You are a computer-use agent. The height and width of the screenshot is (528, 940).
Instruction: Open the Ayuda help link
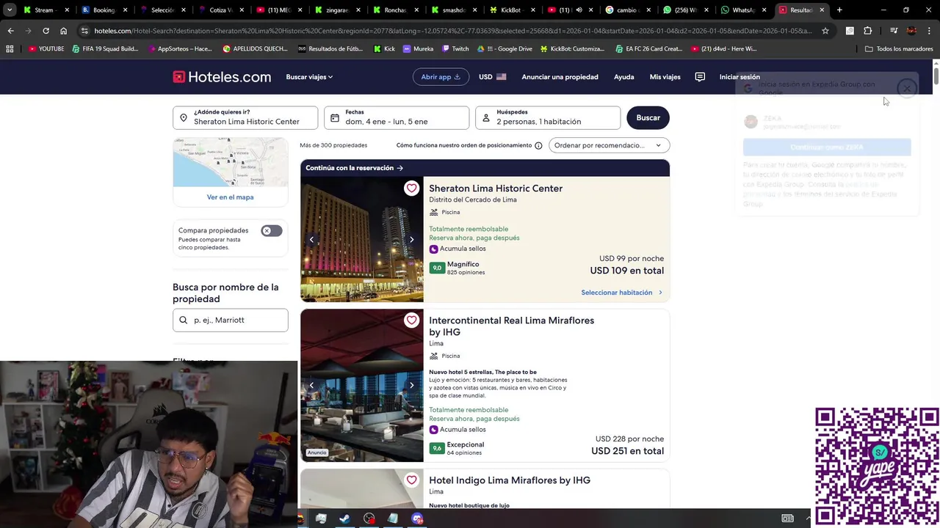click(x=623, y=77)
